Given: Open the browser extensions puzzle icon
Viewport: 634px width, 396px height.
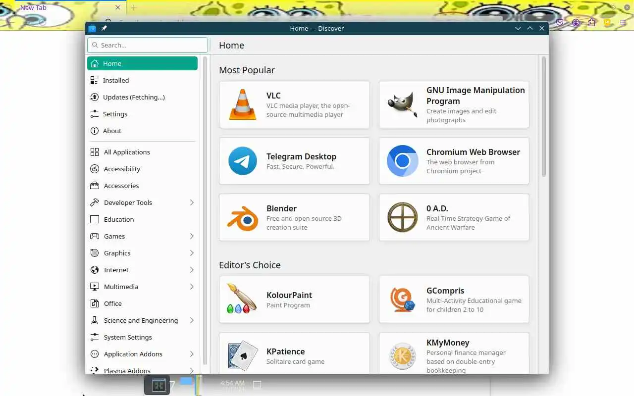Looking at the screenshot, I should click(591, 22).
